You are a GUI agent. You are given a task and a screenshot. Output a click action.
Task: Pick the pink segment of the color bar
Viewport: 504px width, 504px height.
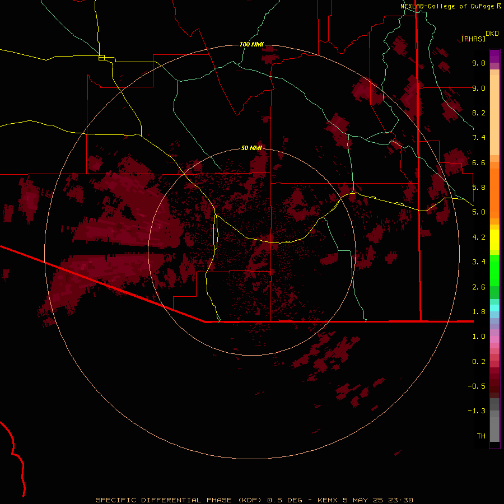(x=494, y=339)
